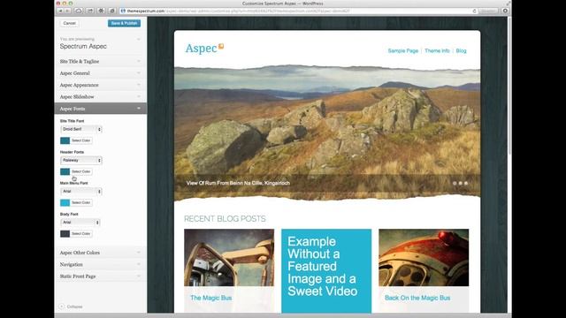Screen dimensions: 566x318
Task: Expand the Aspec General section
Action: 100,73
